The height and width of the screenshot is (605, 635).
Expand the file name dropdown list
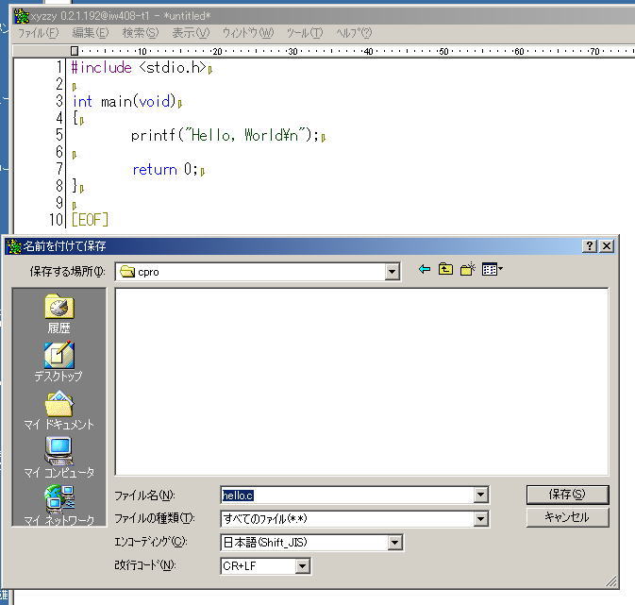pos(481,495)
